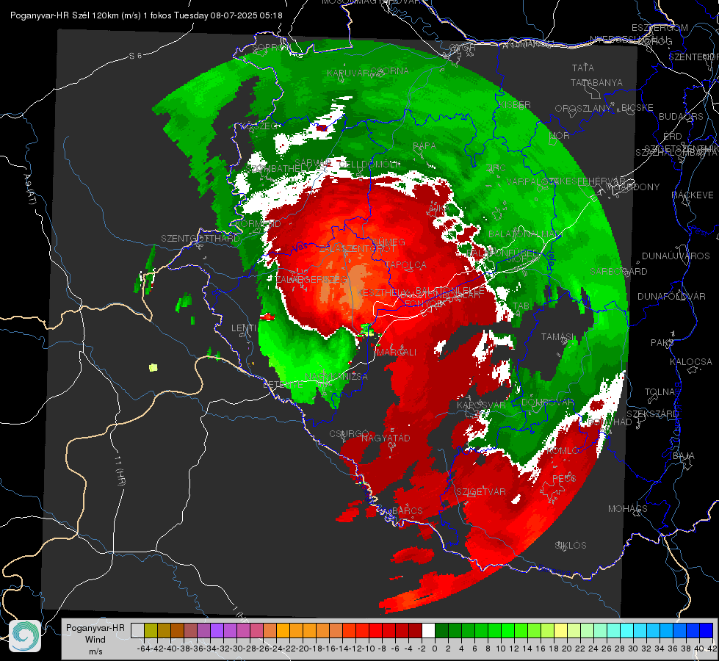Click the SZENTGOTTHARD city label
The image size is (719, 661).
tap(200, 239)
